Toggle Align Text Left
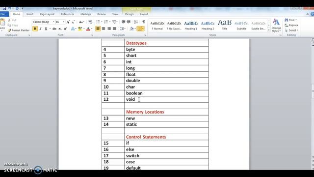 click(x=98, y=29)
